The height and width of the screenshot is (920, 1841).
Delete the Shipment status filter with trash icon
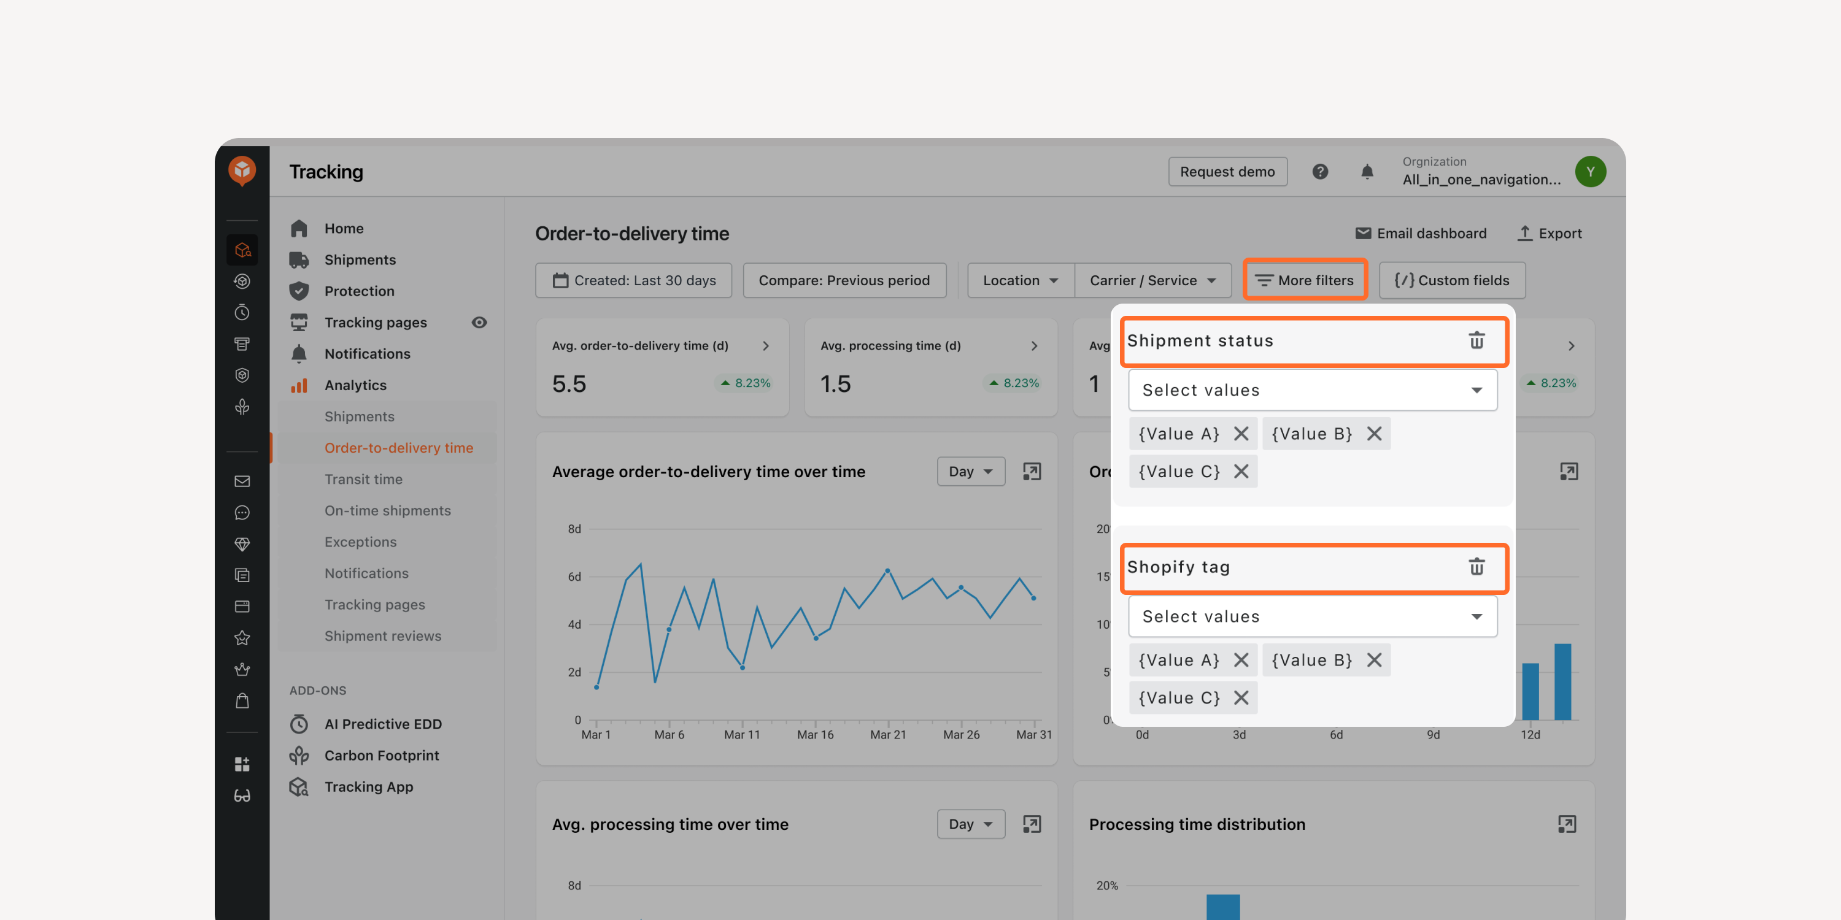[x=1476, y=341]
